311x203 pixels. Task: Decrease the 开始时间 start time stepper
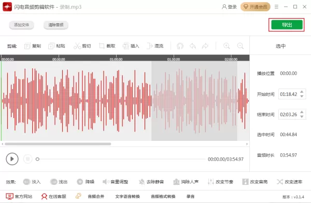click(302, 96)
